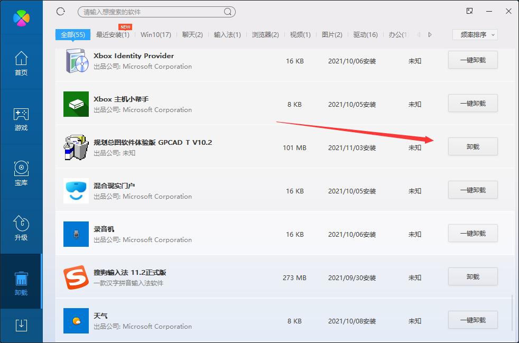This screenshot has width=519, height=343.
Task: Switch to the 最近安装(1) tab
Action: point(113,35)
